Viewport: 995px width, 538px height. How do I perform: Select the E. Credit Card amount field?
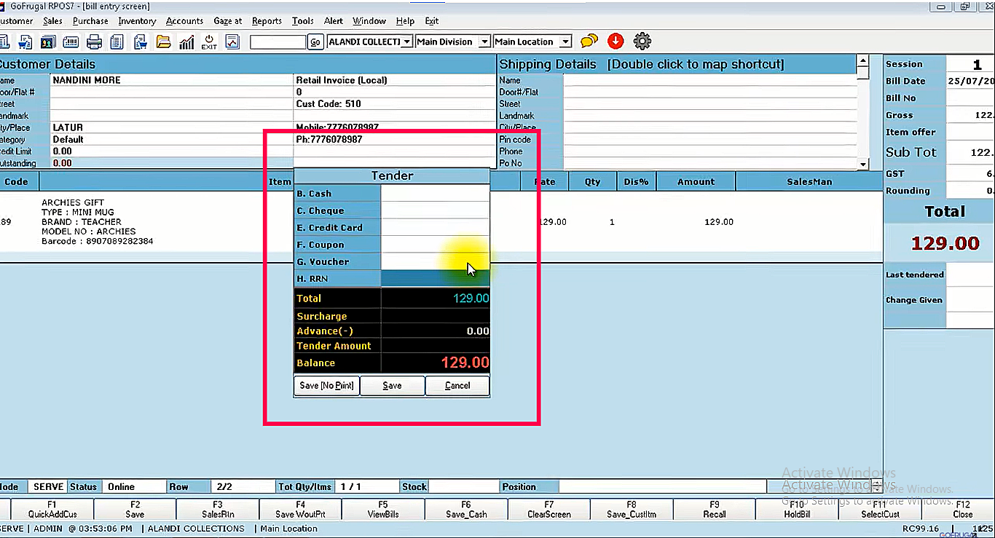click(x=435, y=228)
